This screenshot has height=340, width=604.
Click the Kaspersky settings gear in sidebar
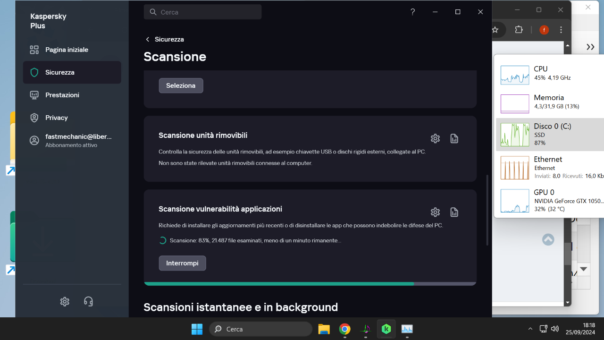coord(65,301)
